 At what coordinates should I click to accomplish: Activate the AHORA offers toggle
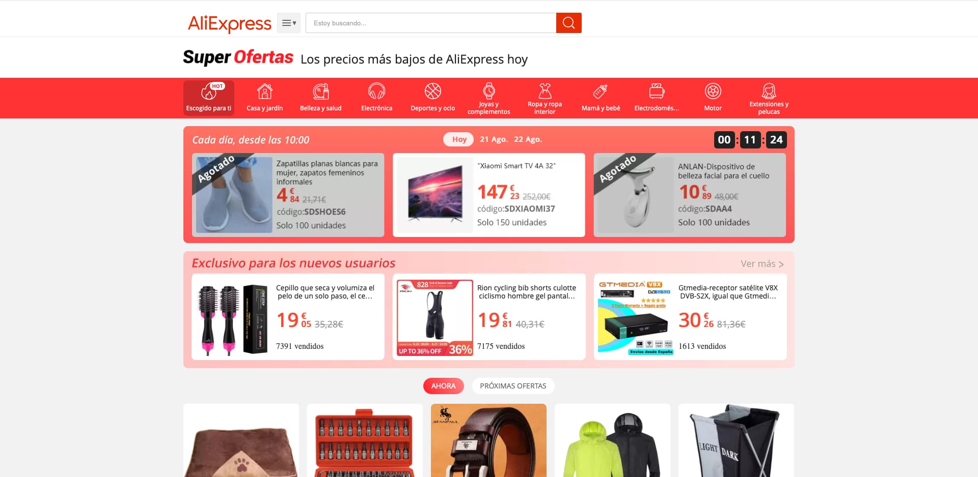tap(443, 386)
